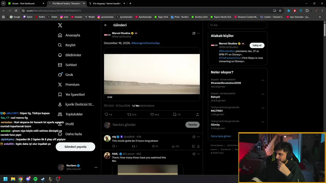
Task: Open #AvengersDoomsday hashtag link
Action: [x=145, y=43]
